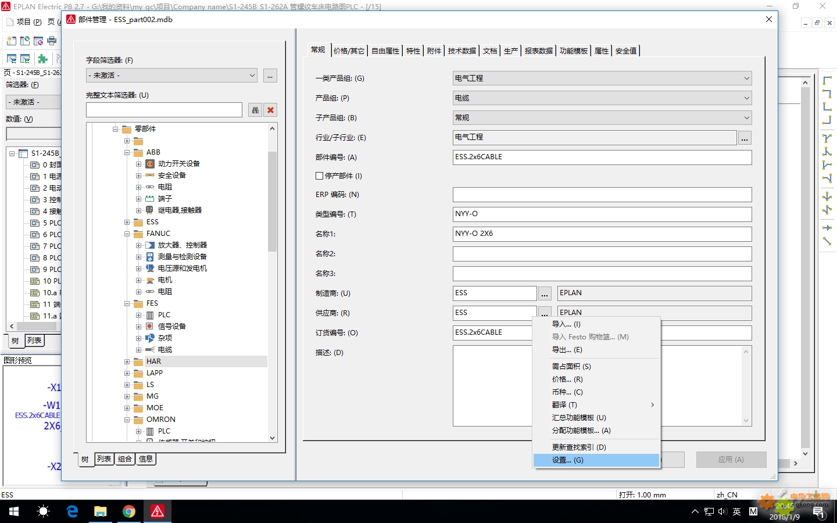Click the ... button next to 制造商
Image resolution: width=837 pixels, height=523 pixels.
pyautogui.click(x=545, y=293)
